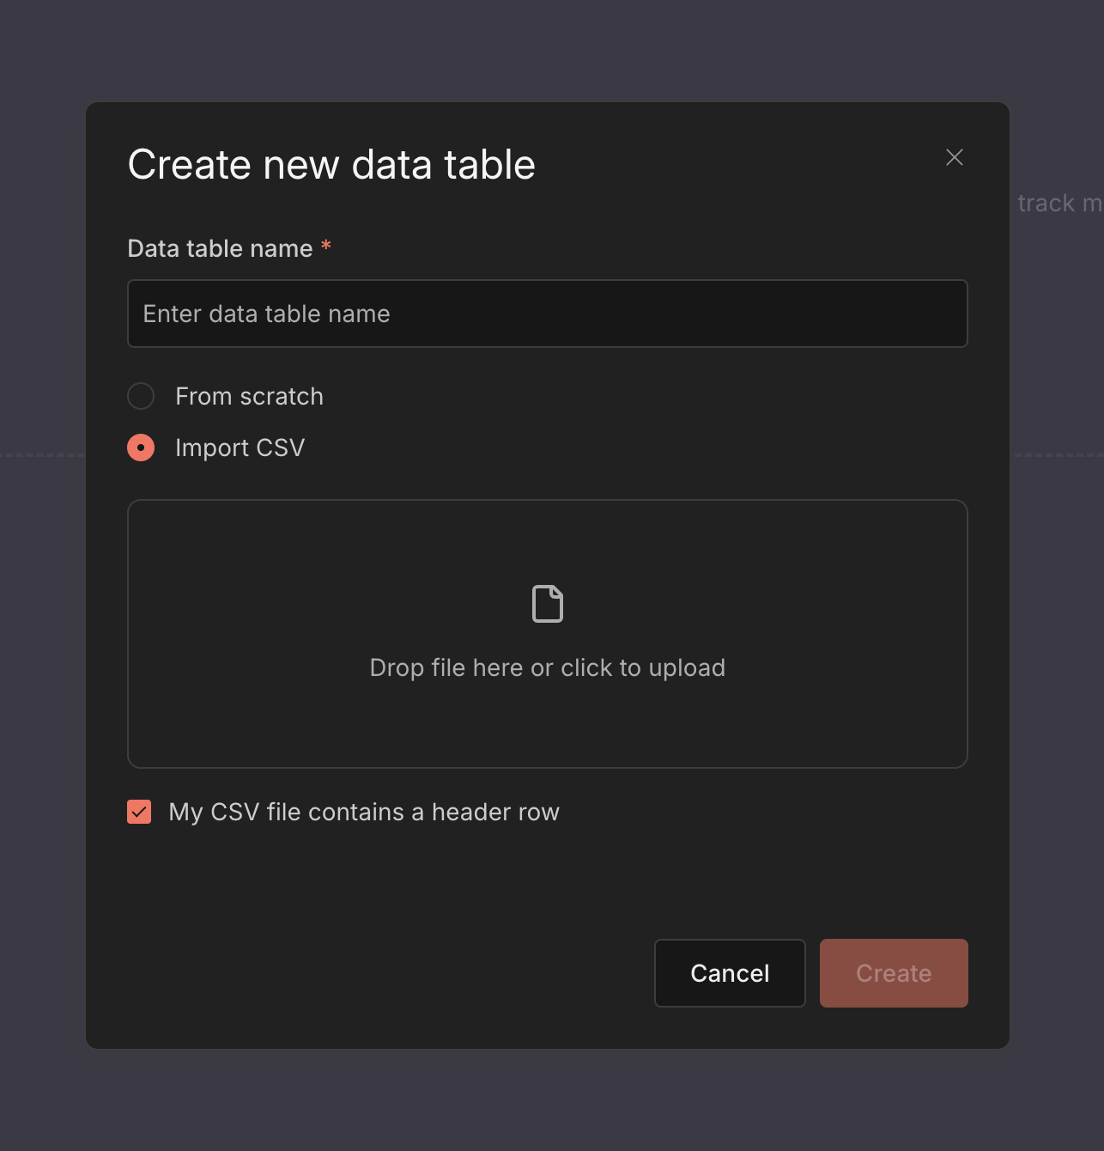Click the 'track m' text behind the dialog
Image resolution: width=1104 pixels, height=1151 pixels.
(x=1058, y=203)
